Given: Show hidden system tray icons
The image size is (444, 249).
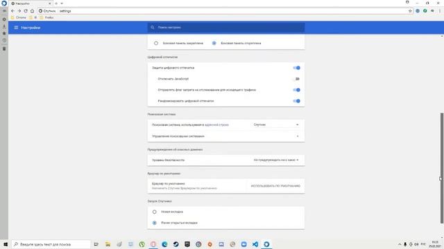Looking at the screenshot, I should [400, 244].
